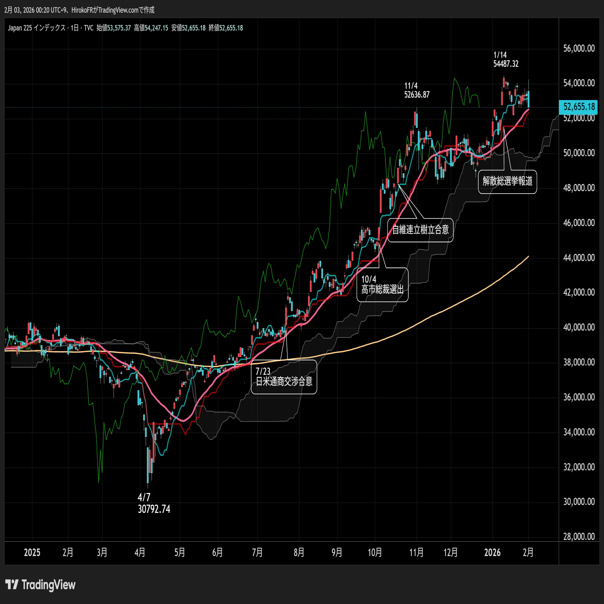Image resolution: width=604 pixels, height=604 pixels.
Task: Click the 'HirokoFRがTradingView.comで作成' header text
Action: point(113,10)
